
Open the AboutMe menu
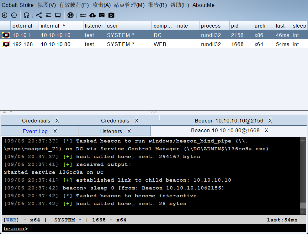(203, 5)
